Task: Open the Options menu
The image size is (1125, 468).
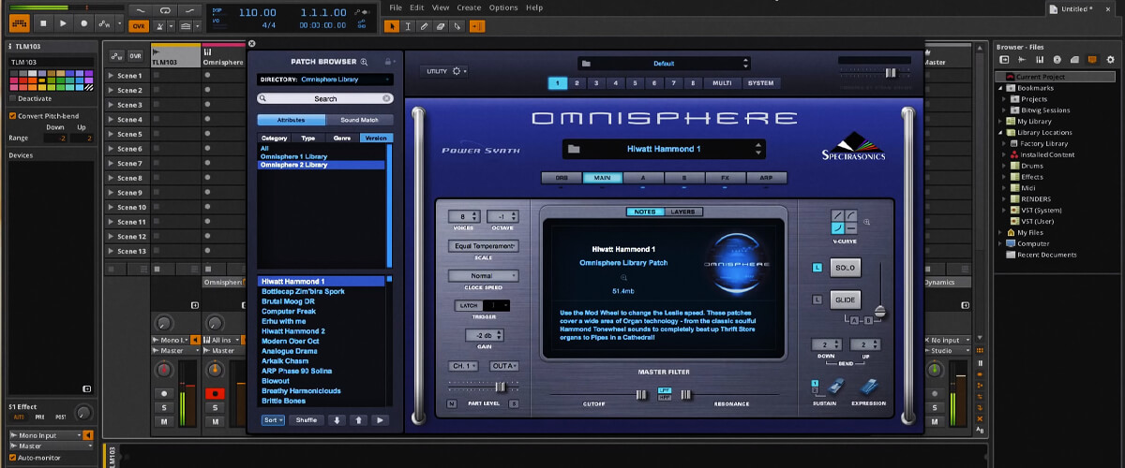Action: tap(503, 7)
